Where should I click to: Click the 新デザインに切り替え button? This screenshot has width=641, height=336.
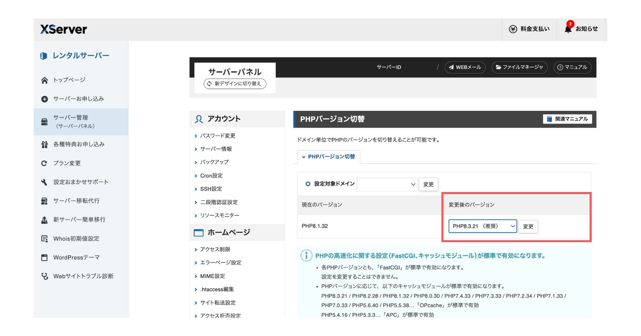[x=235, y=84]
